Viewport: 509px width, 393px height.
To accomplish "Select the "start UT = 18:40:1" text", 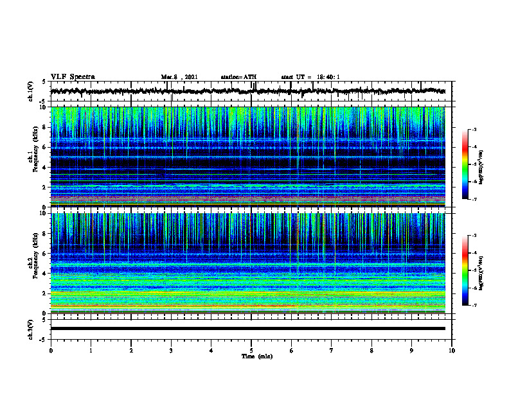I will click(x=310, y=77).
